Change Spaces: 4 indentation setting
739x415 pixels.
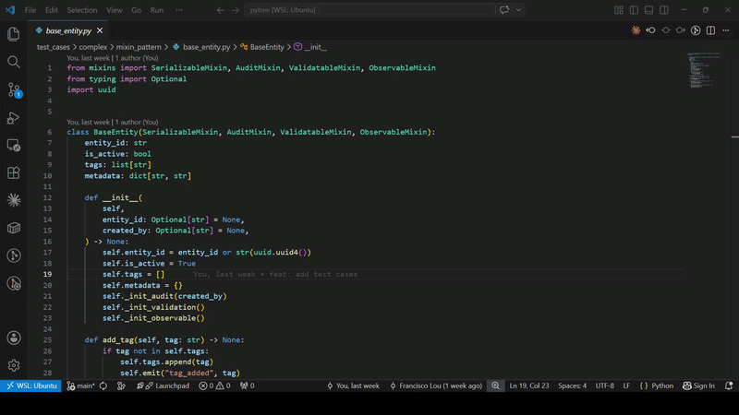coord(572,385)
